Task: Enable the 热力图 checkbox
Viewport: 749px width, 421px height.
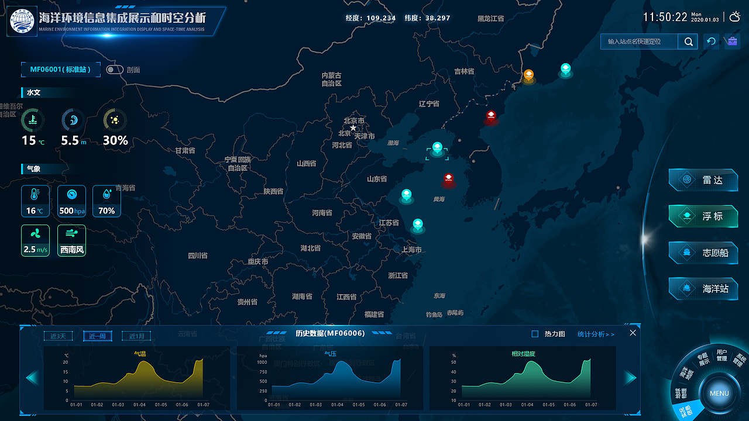Action: coord(535,334)
